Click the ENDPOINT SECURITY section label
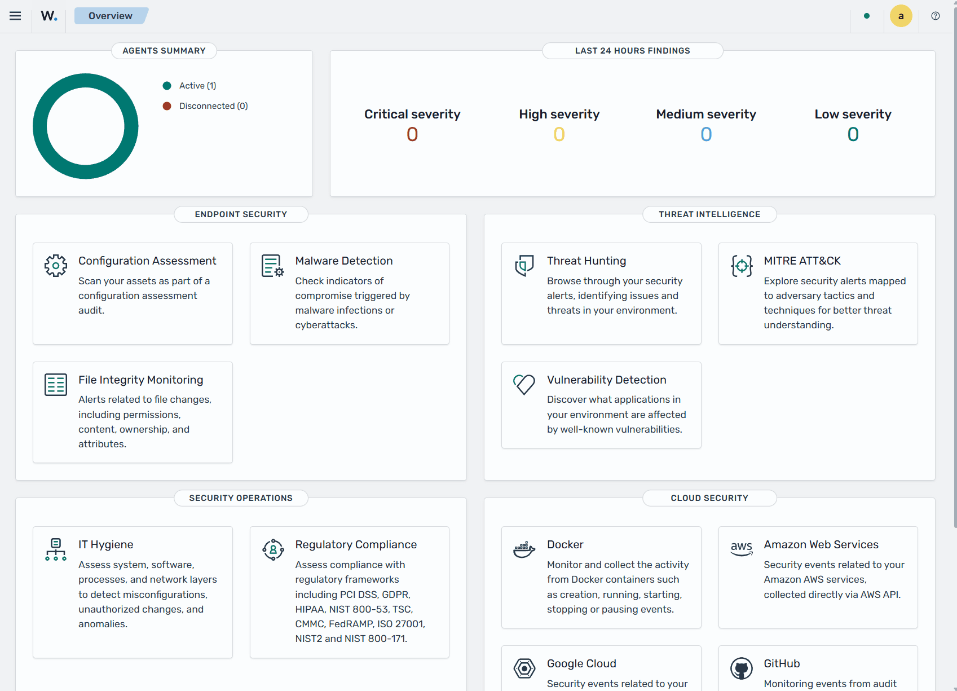957x691 pixels. (x=241, y=214)
